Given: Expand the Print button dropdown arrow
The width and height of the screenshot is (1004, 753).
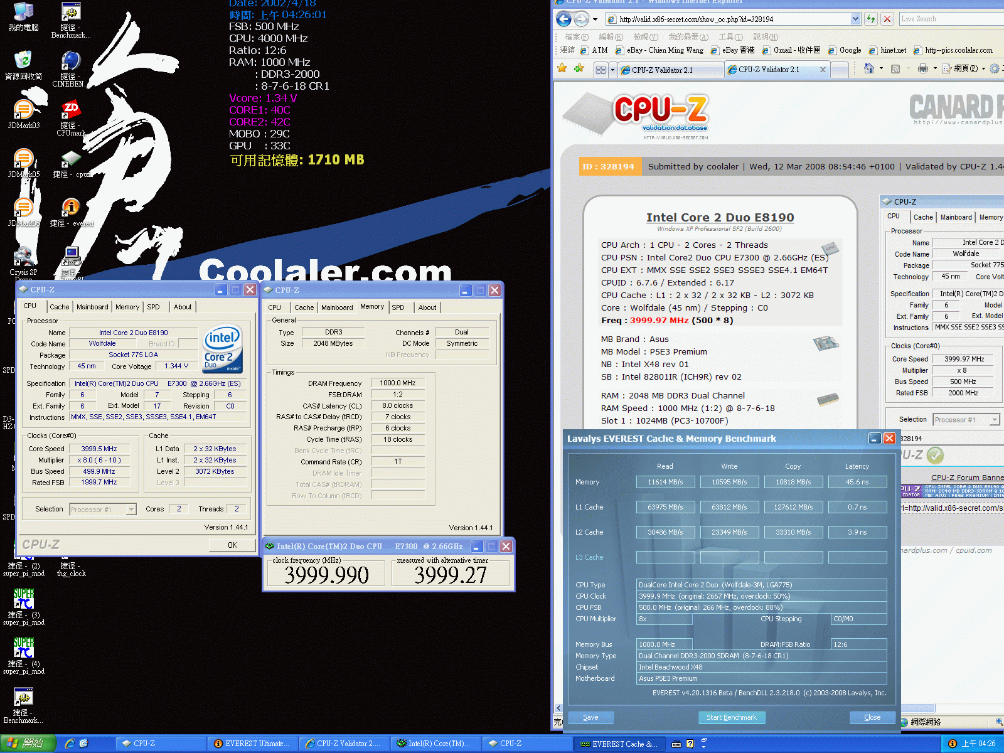Looking at the screenshot, I should [x=935, y=68].
